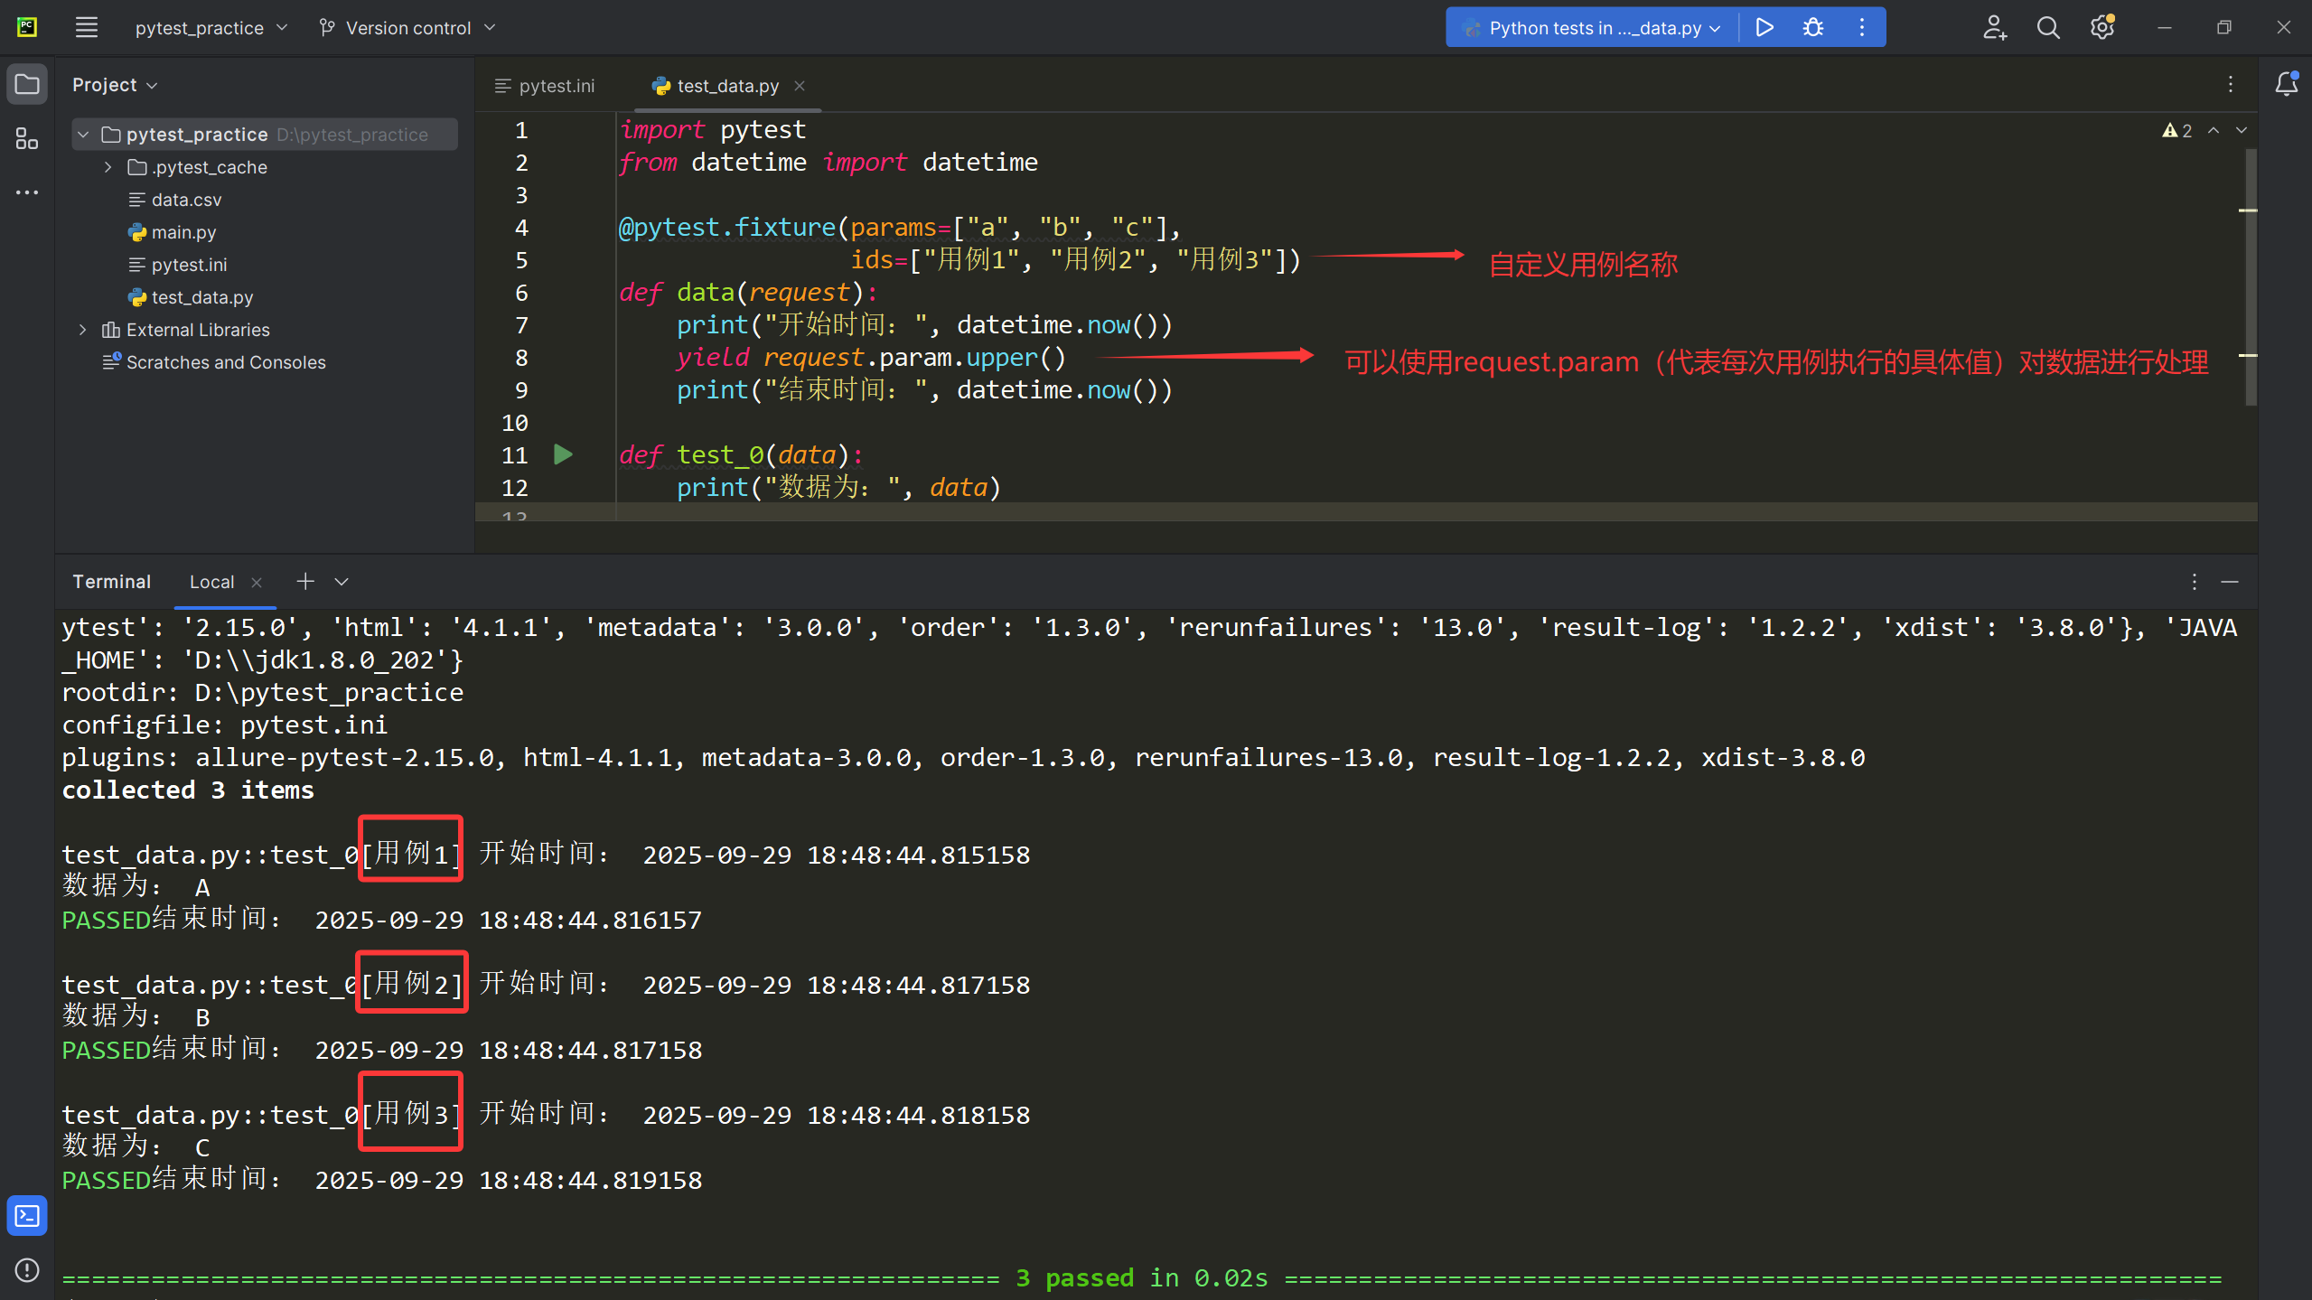The height and width of the screenshot is (1300, 2312).
Task: Open IDE settings gear icon
Action: (x=2101, y=28)
